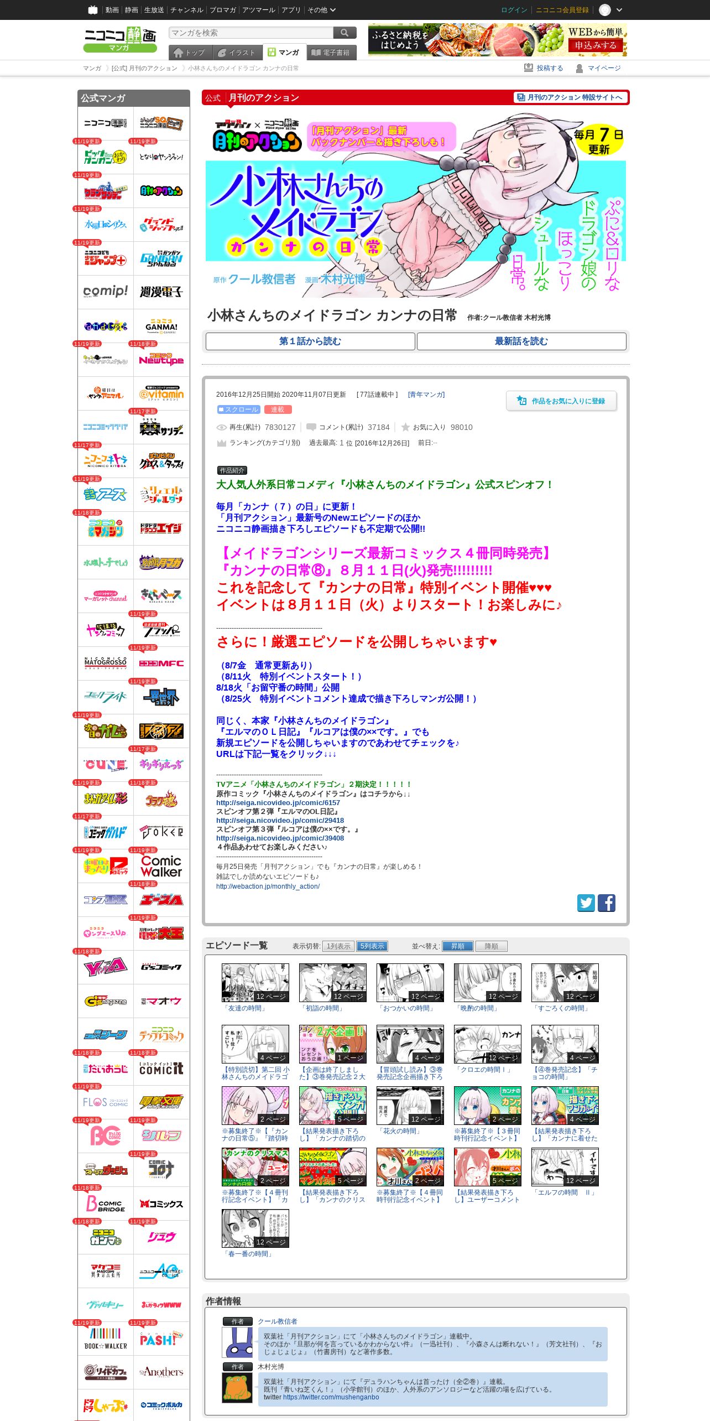Click 木村光博 author bear avatar
Image resolution: width=710 pixels, height=1421 pixels.
[x=237, y=1387]
